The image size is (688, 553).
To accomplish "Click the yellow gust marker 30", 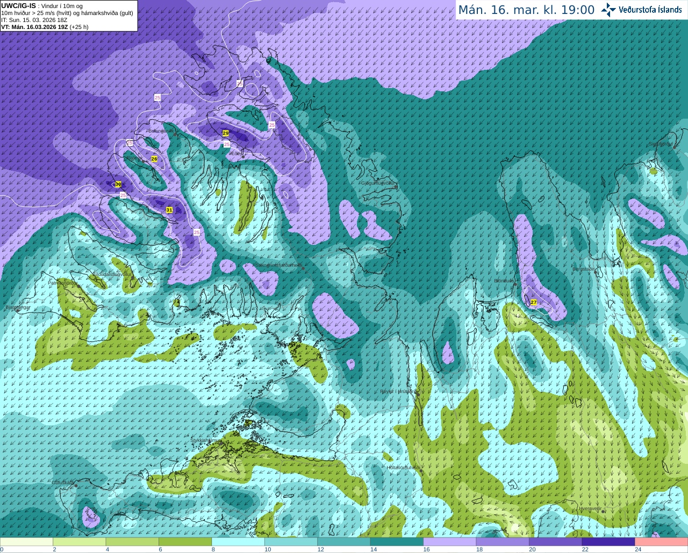I will 118,184.
